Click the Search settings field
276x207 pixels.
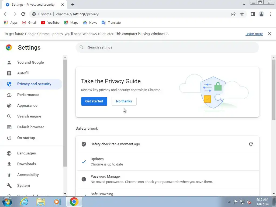tap(167, 47)
